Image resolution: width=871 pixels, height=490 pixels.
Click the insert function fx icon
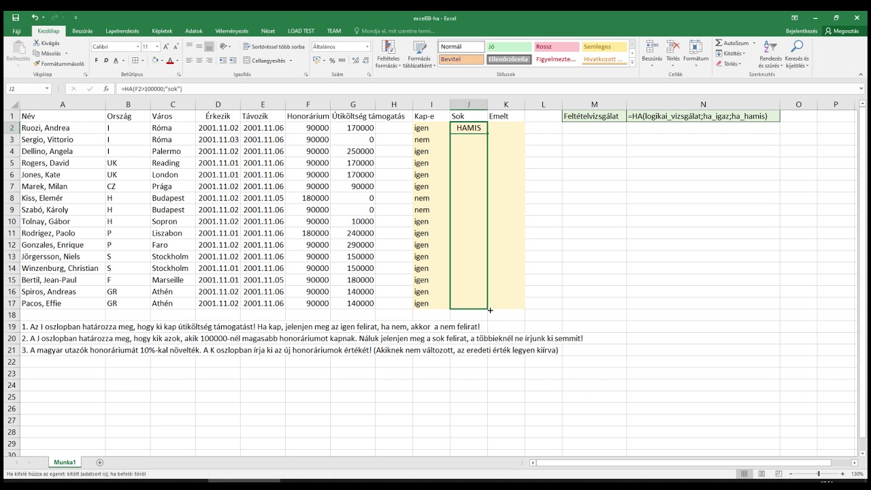(x=106, y=88)
